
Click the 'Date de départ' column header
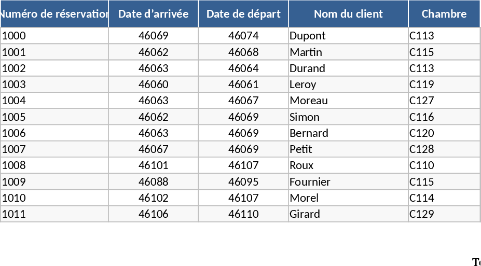click(243, 14)
